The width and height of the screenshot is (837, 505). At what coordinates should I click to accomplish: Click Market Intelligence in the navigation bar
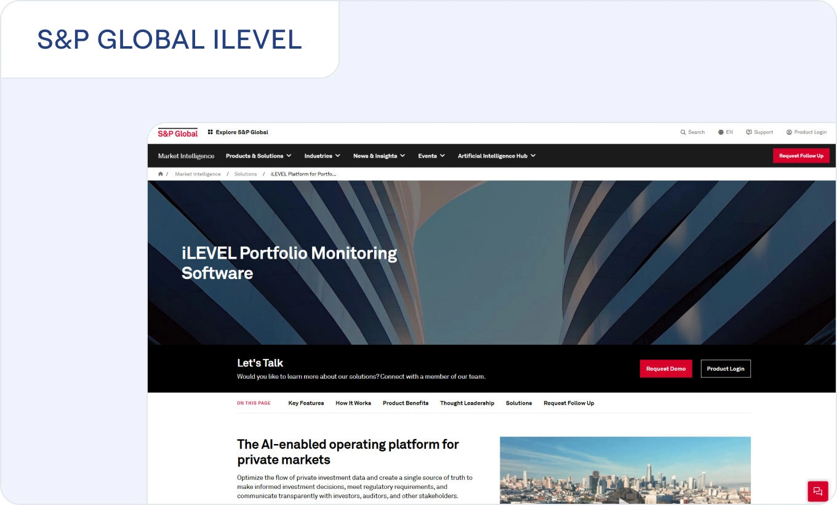coord(186,156)
